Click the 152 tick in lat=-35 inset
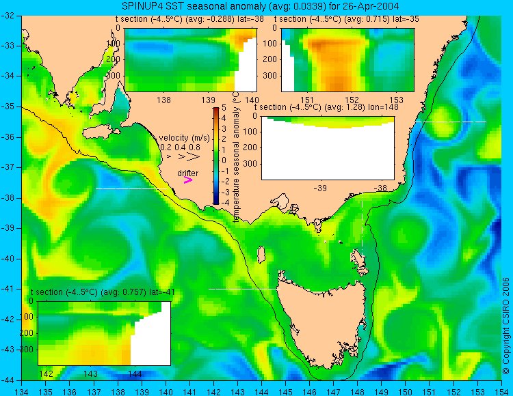Image resolution: width=513 pixels, height=396 pixels. (x=352, y=100)
